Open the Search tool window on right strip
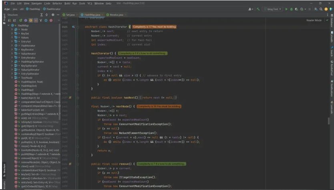Viewport: 334px width, 190px height. pyautogui.click(x=332, y=52)
